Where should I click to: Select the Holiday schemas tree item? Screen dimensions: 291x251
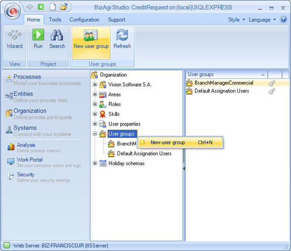point(127,163)
